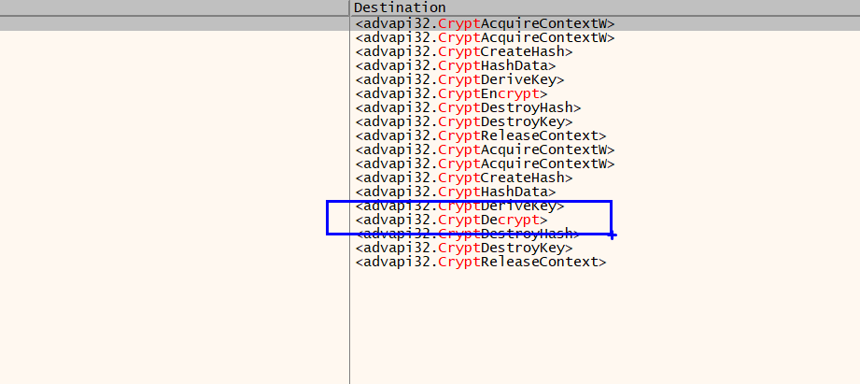Select the advapi32.CryptEncrypt entry
The image size is (860, 384).
point(451,93)
